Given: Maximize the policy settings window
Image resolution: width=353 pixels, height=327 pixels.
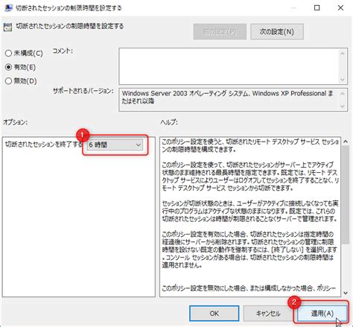Looking at the screenshot, I should (317, 8).
